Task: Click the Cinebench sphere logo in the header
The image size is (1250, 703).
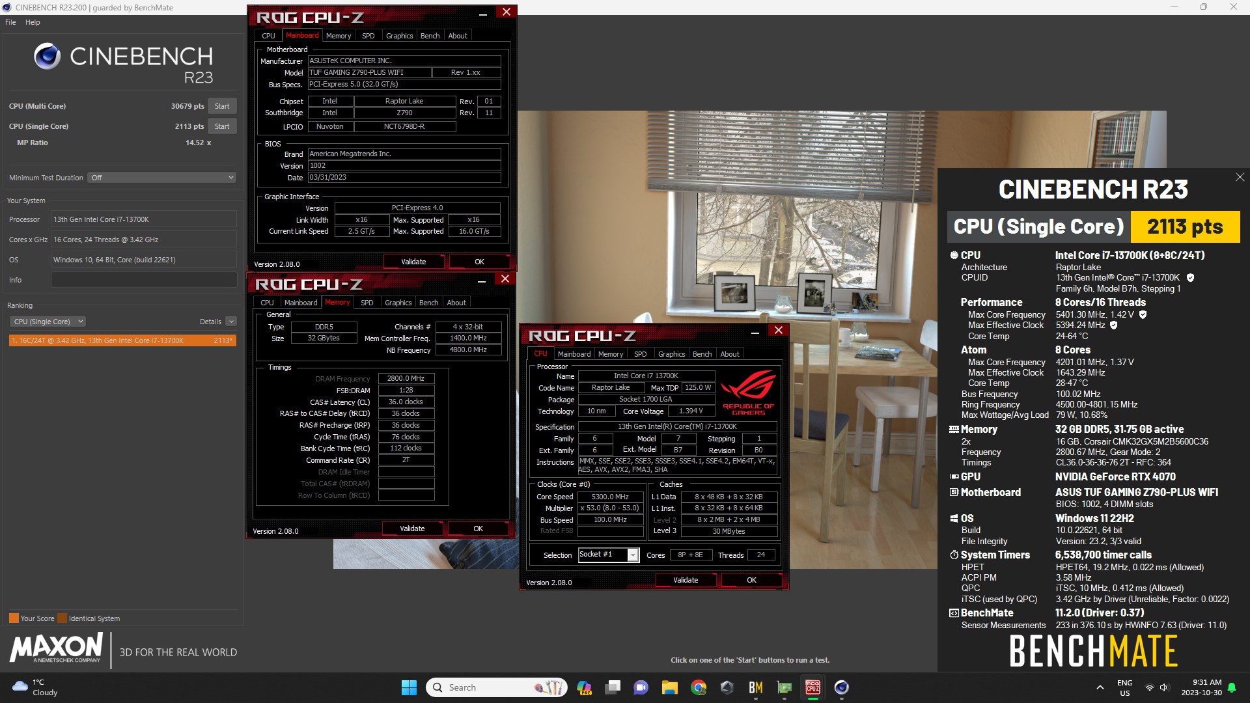Action: (47, 57)
